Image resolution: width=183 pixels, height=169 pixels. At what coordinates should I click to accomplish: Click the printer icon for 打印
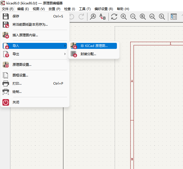pos(6,84)
